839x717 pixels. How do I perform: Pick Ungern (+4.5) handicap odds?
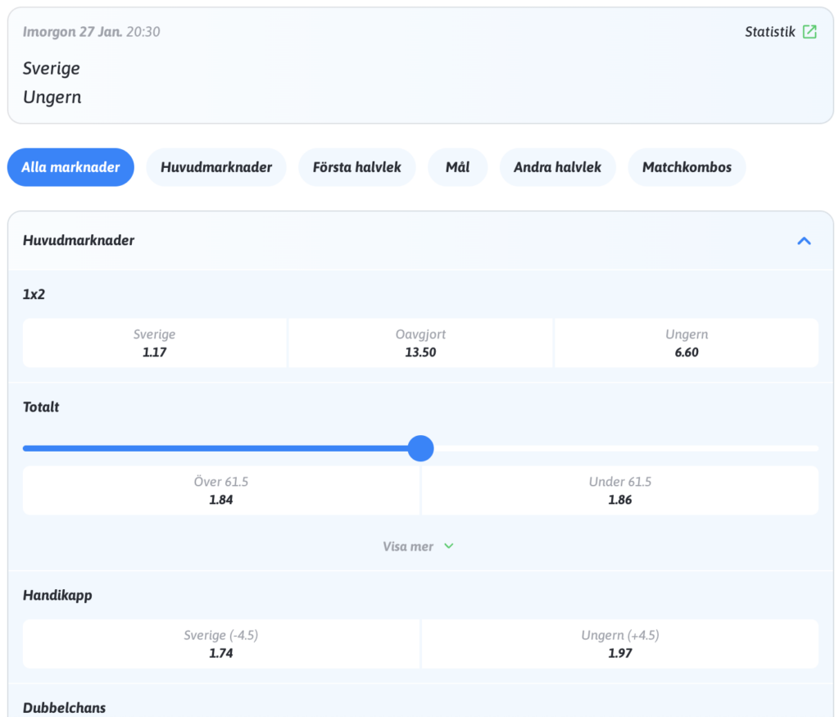[620, 644]
